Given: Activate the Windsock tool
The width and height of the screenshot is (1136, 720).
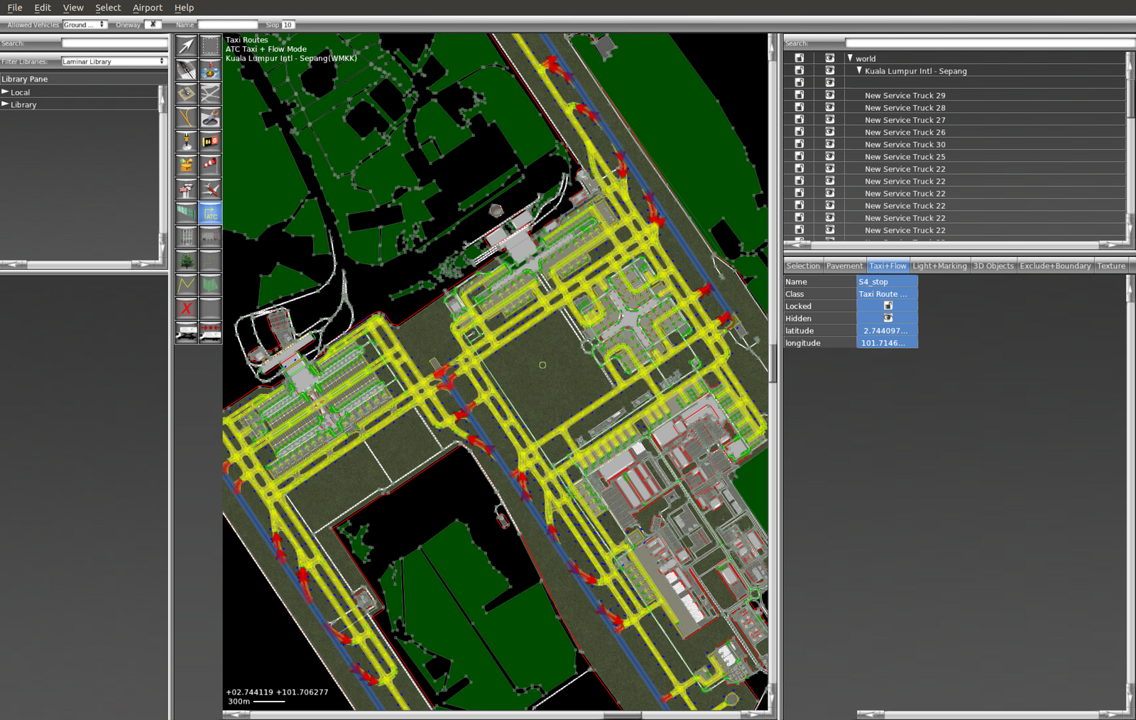Looking at the screenshot, I should pyautogui.click(x=210, y=165).
